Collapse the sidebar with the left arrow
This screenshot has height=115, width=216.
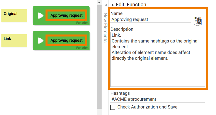pyautogui.click(x=106, y=5)
